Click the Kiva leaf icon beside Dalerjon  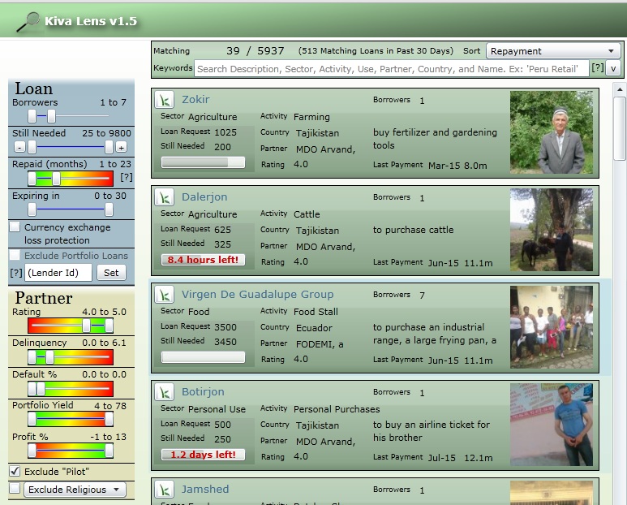click(x=165, y=197)
